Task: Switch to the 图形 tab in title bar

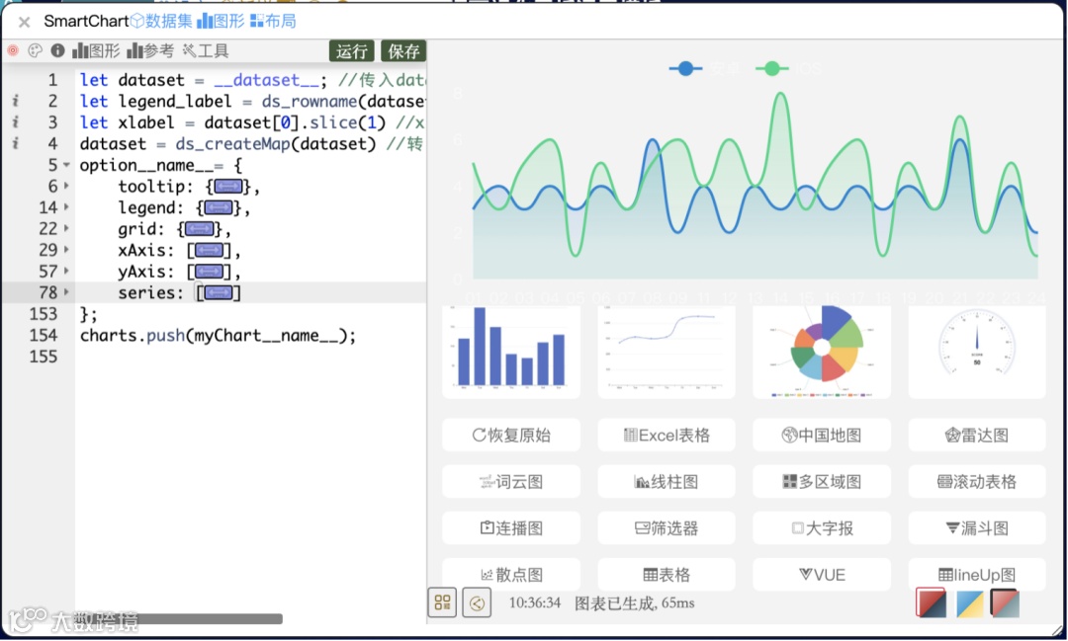Action: pos(221,21)
